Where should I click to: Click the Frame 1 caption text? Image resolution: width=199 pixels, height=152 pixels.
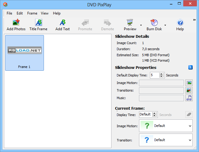tap(24, 67)
